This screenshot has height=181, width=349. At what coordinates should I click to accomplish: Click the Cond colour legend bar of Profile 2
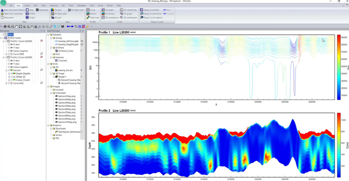click(x=339, y=145)
